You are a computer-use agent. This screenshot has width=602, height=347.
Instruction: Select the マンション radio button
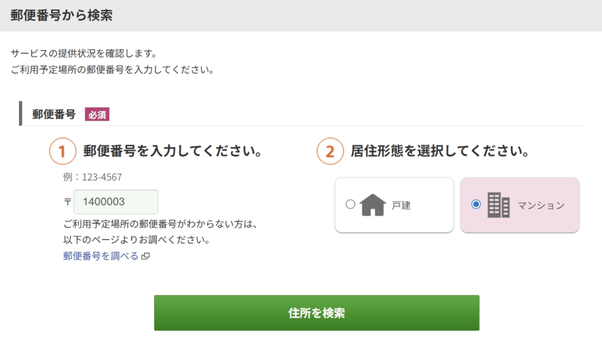476,204
